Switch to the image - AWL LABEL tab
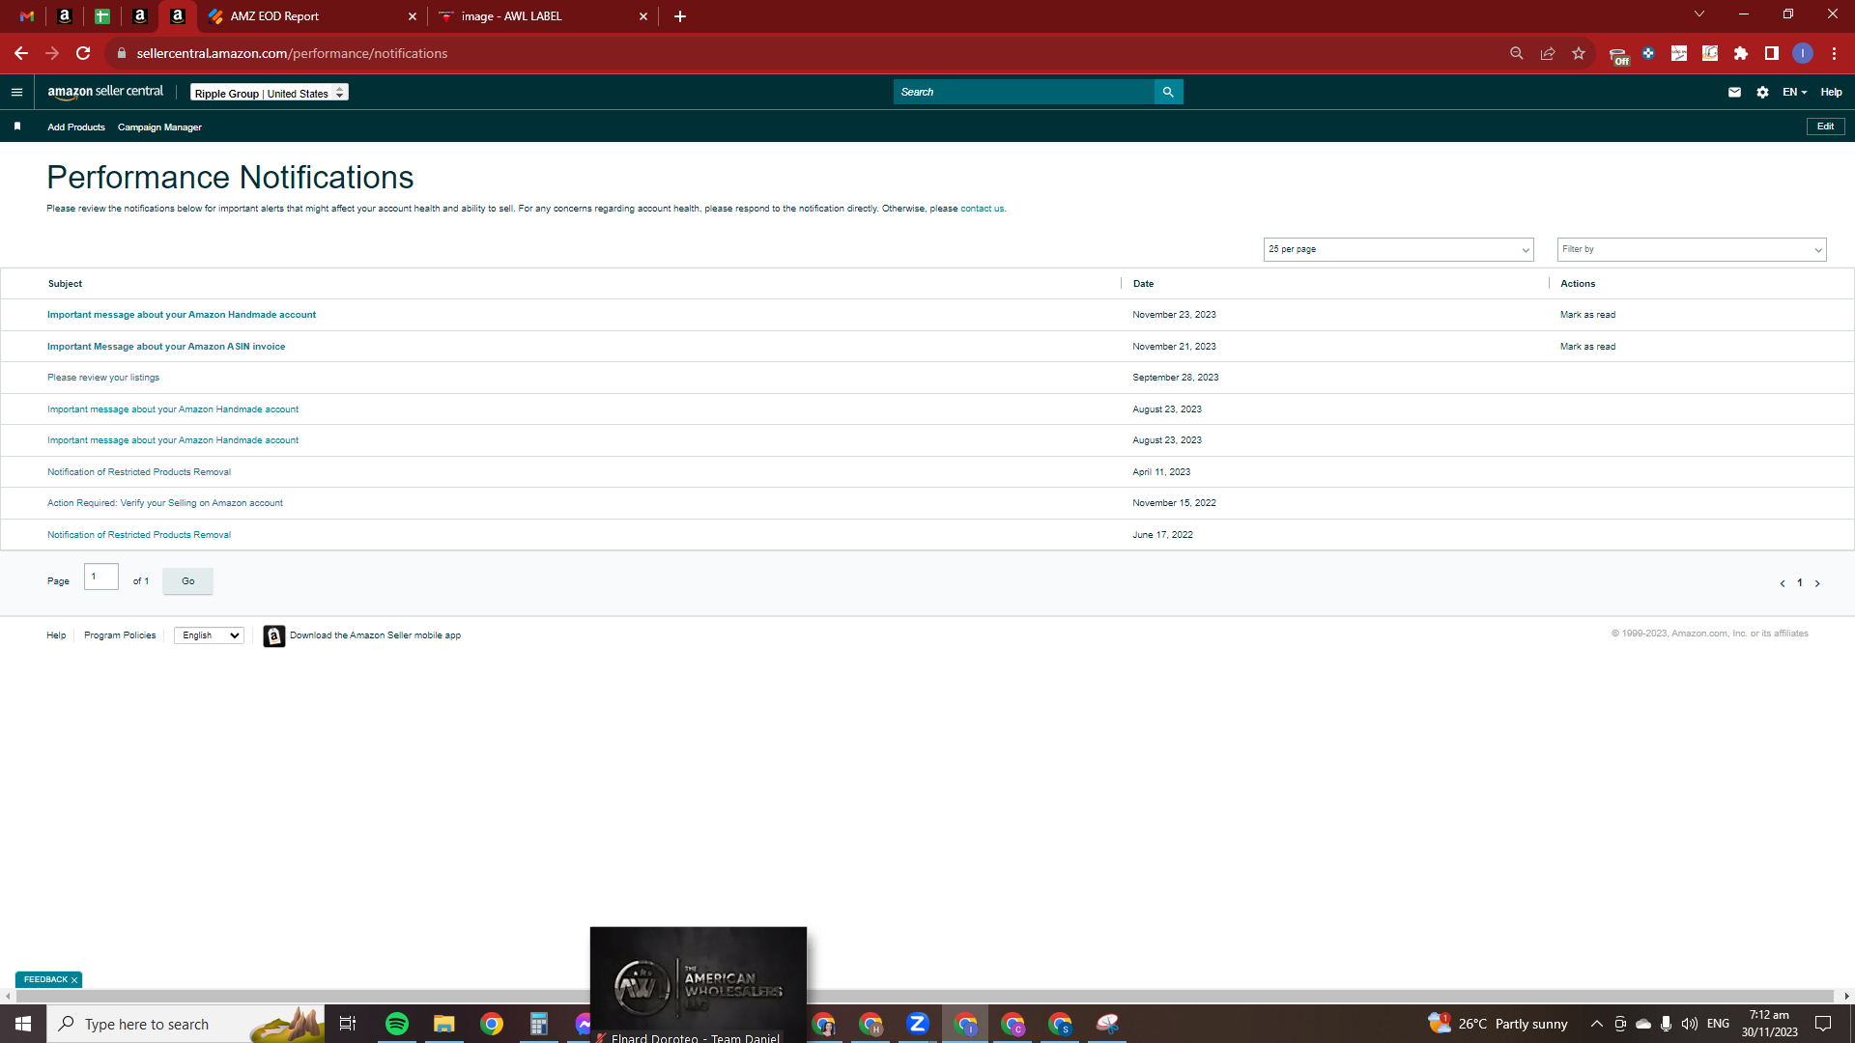1855x1043 pixels. click(x=543, y=16)
